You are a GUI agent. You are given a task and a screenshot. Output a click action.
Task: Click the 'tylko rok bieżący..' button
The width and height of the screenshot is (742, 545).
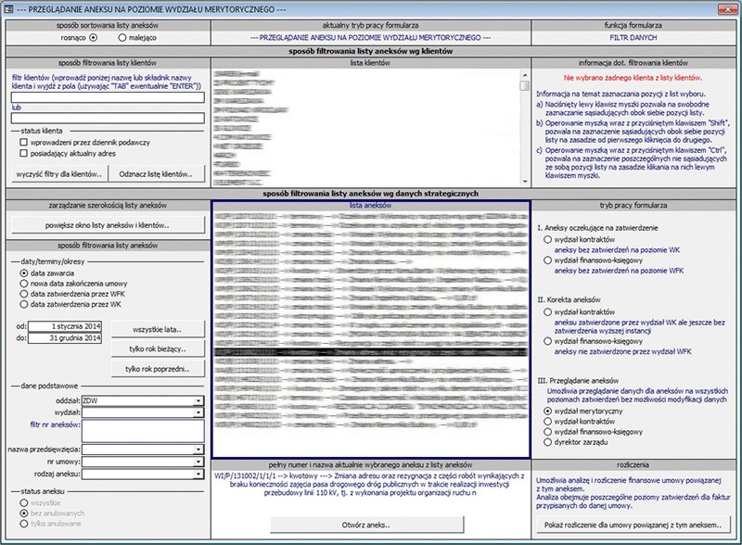pyautogui.click(x=158, y=349)
